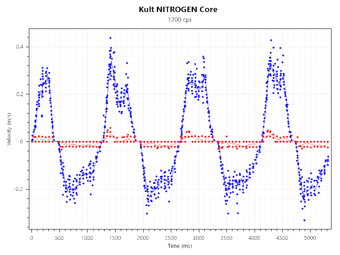
Task: Click the 500 tick on time axis
Action: [59, 238]
